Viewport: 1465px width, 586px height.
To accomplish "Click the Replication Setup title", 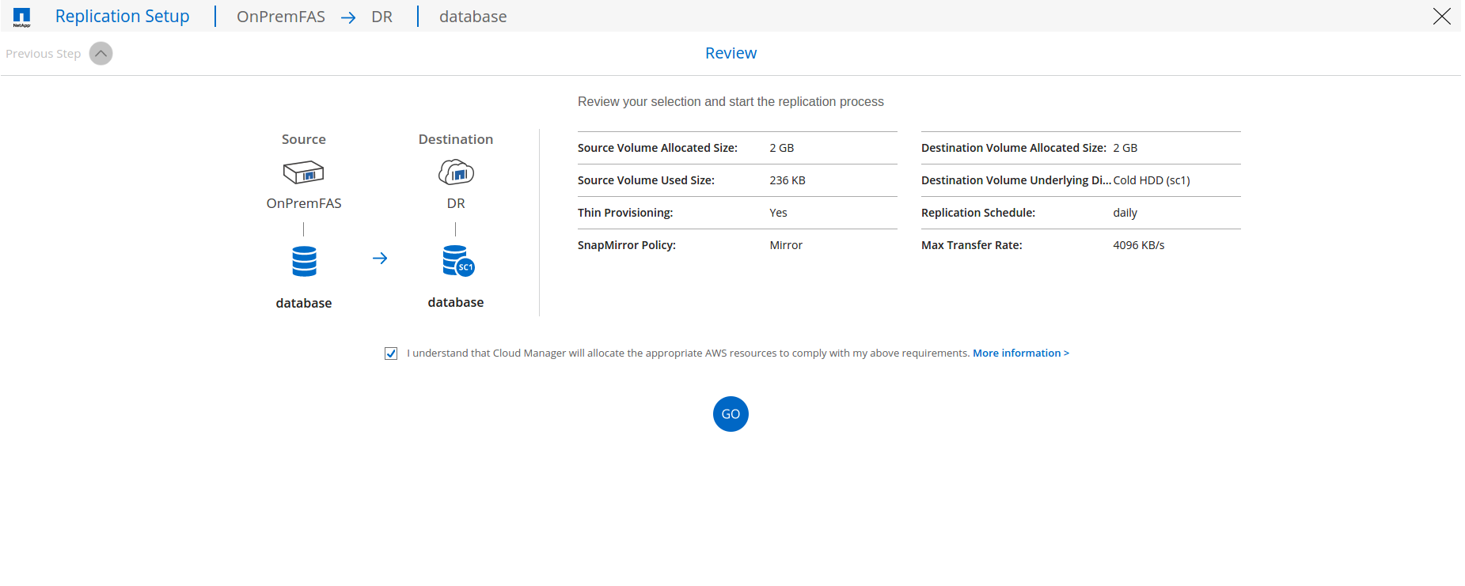I will pyautogui.click(x=123, y=17).
